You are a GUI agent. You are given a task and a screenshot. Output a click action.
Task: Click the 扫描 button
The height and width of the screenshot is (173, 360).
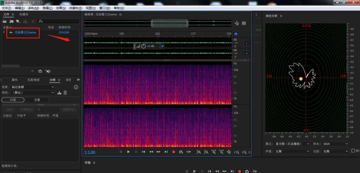(x=13, y=100)
